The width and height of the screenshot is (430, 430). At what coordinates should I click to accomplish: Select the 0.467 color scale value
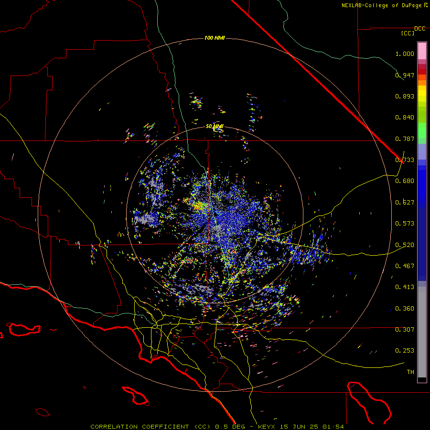[405, 266]
